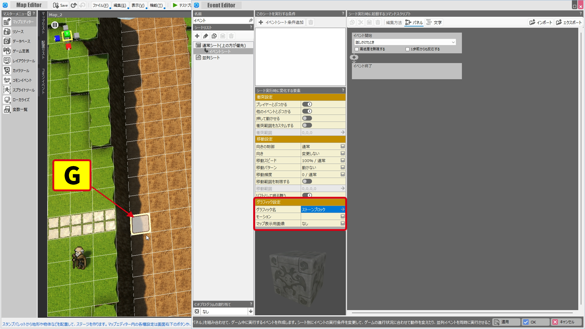Image resolution: width=585 pixels, height=329 pixels.
Task: Open the ファイル(F) menu
Action: (x=101, y=5)
